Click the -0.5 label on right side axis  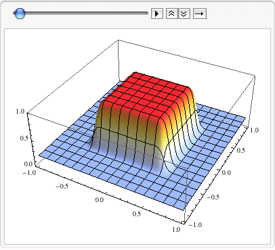pyautogui.click(x=213, y=197)
